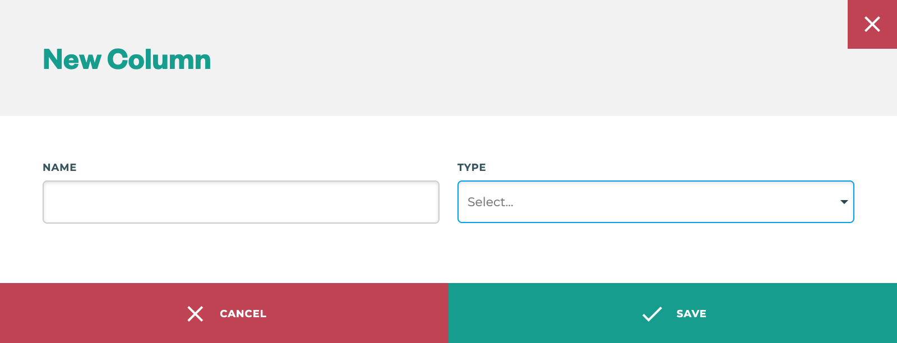Viewport: 897px width, 343px height.
Task: Click the "Select..." placeholder text
Action: pos(491,202)
